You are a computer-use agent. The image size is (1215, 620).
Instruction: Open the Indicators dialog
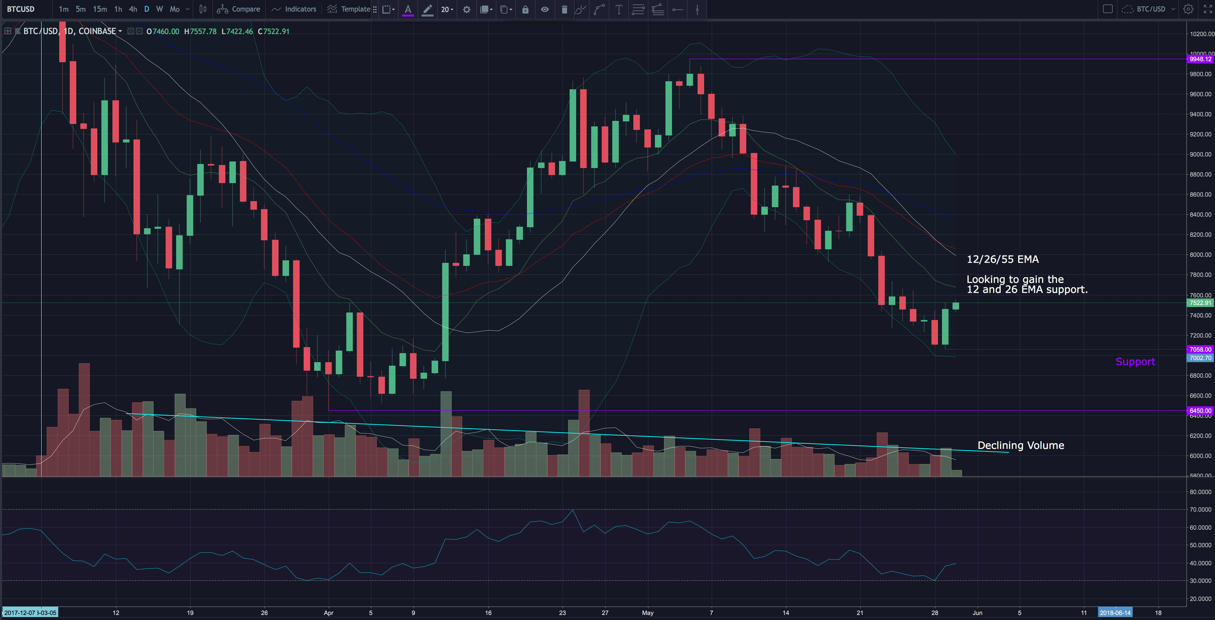[x=294, y=9]
